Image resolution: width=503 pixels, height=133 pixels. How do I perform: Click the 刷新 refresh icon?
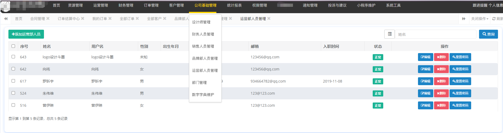pyautogui.click(x=494, y=19)
